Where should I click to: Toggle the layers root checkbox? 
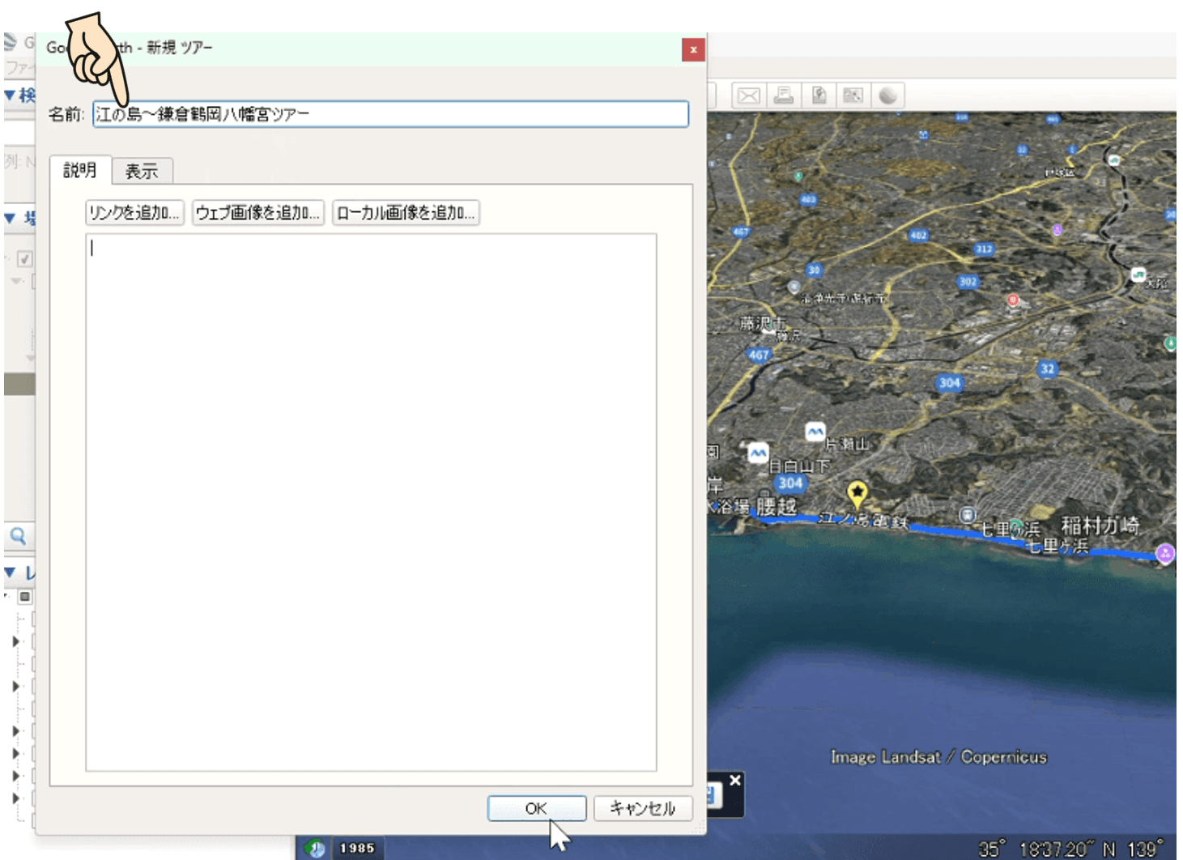[25, 597]
